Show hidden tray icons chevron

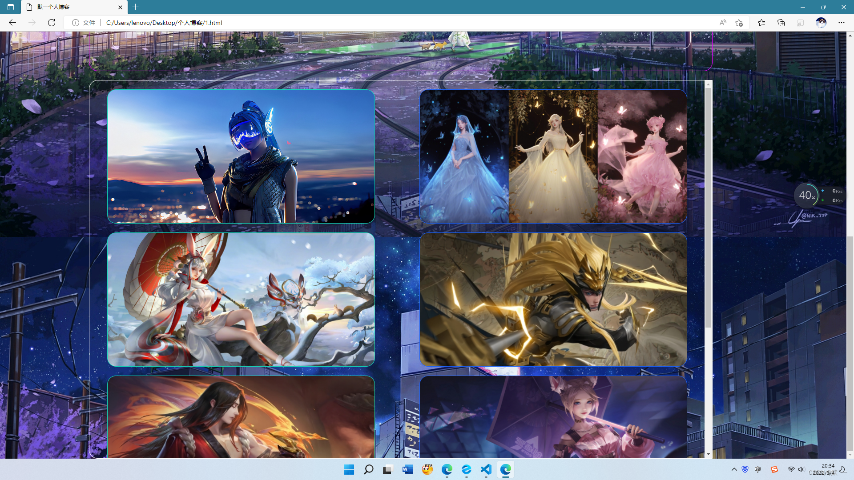tap(734, 469)
